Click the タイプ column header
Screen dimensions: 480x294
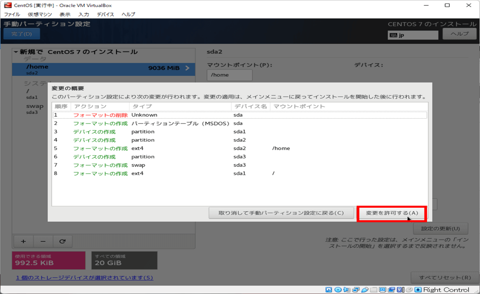point(180,106)
